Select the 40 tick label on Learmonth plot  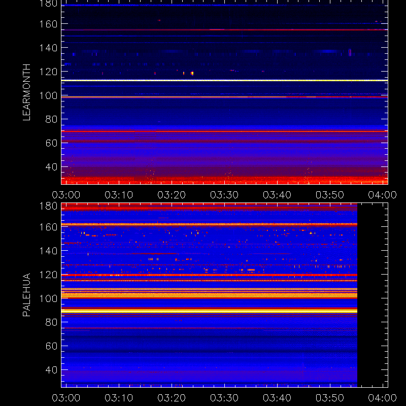(x=51, y=167)
